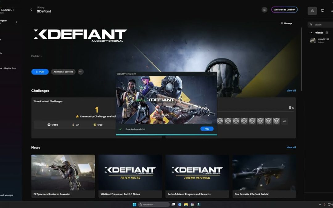Click the microphone icon in system tray
Image resolution: width=333 pixels, height=208 pixels.
[x=324, y=205]
